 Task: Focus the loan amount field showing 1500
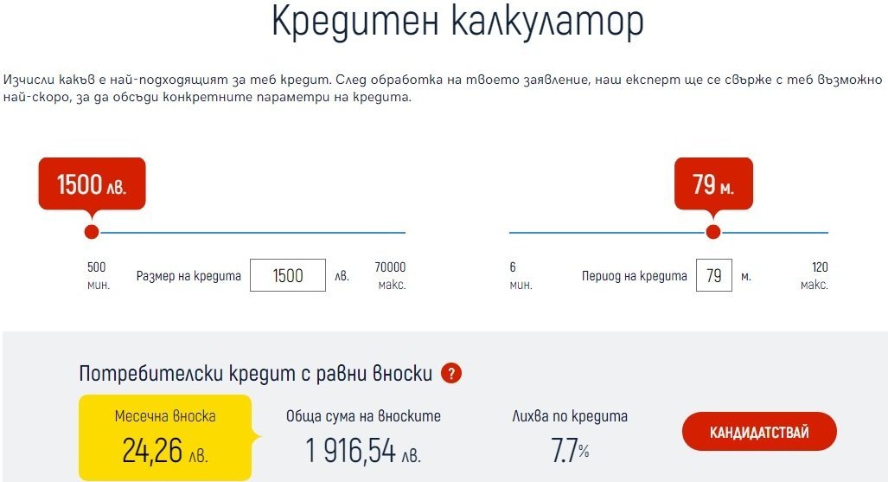point(288,276)
